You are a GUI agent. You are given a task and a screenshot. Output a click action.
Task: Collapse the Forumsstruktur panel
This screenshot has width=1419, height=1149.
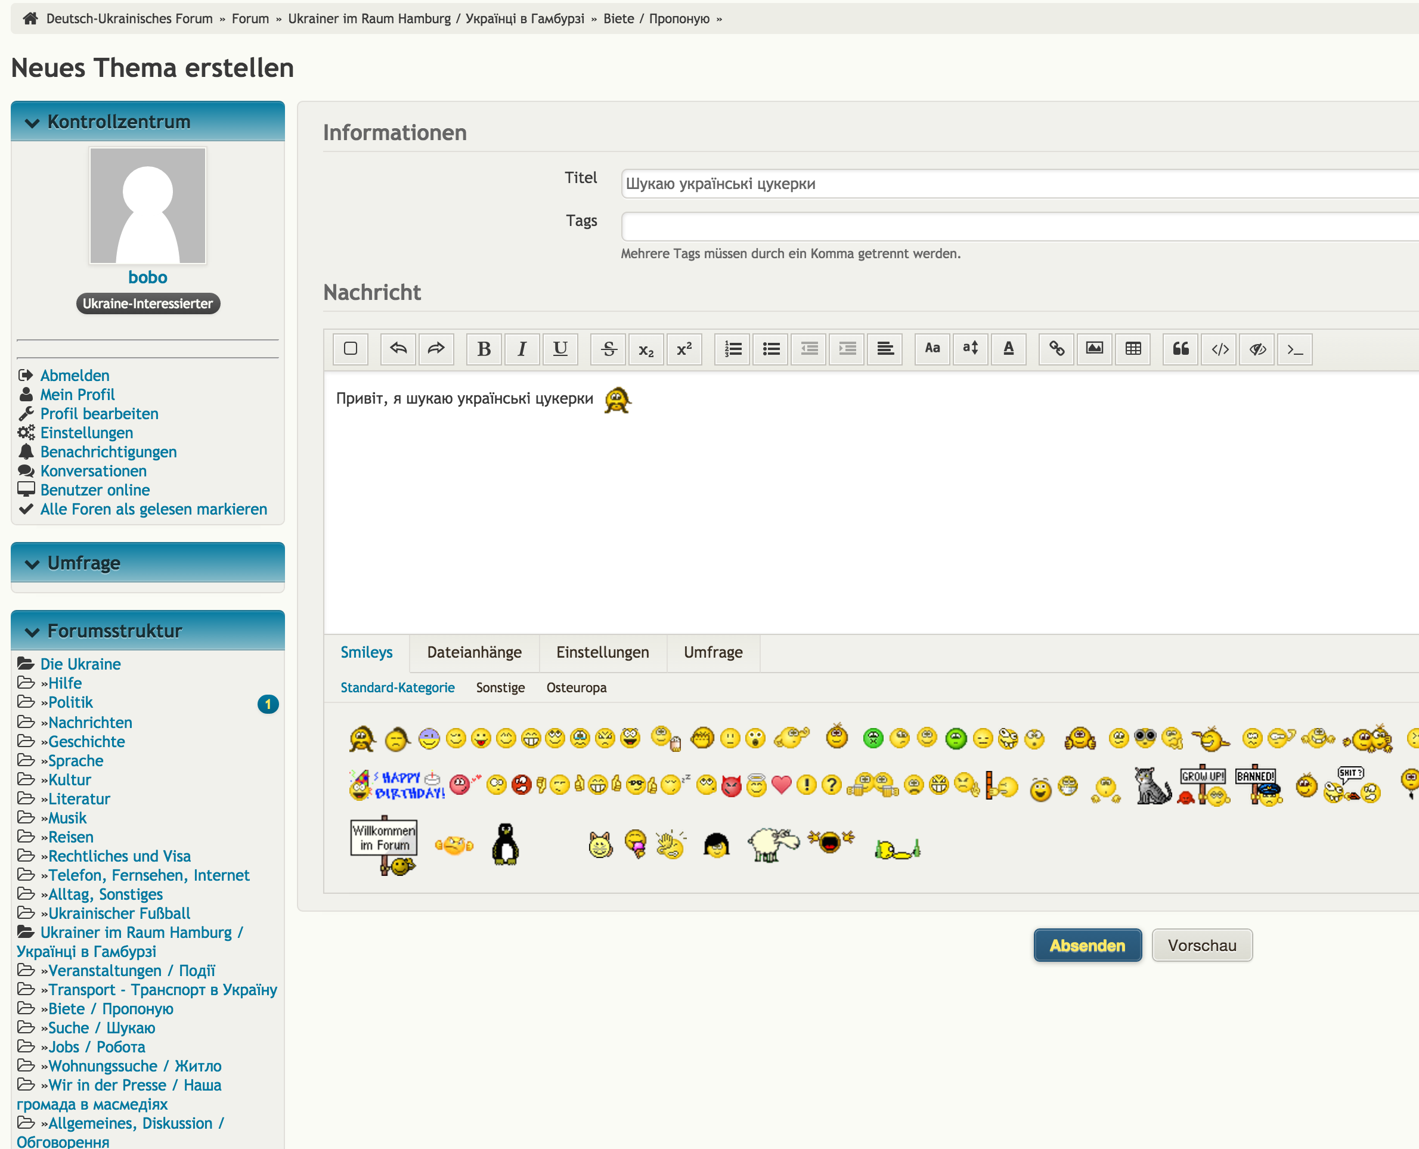coord(32,631)
